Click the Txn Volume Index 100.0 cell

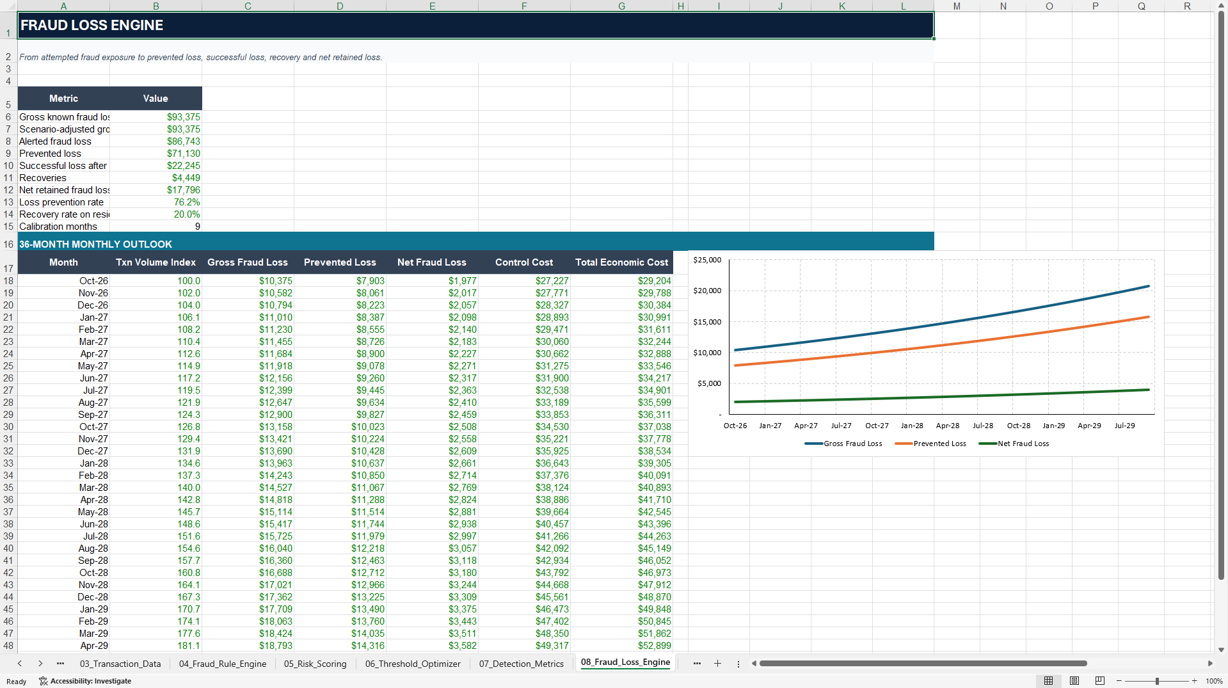pos(156,281)
